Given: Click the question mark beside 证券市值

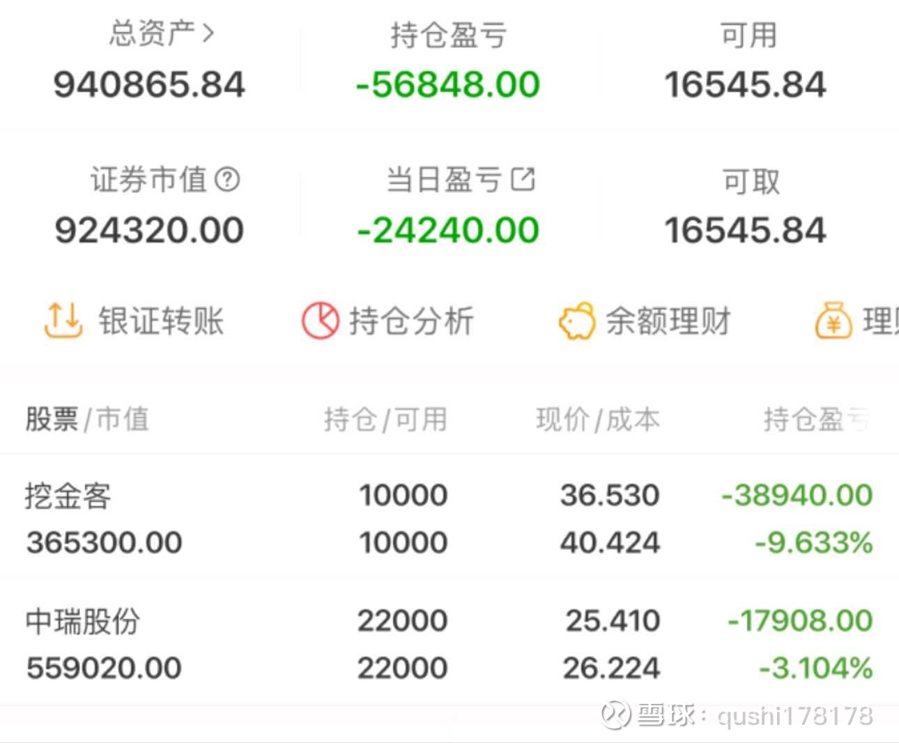Looking at the screenshot, I should tap(227, 180).
